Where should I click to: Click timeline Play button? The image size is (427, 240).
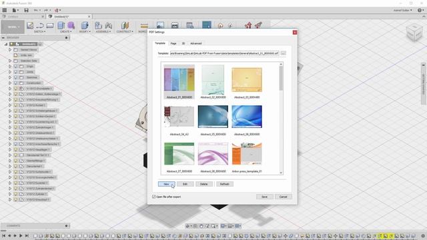21,235
